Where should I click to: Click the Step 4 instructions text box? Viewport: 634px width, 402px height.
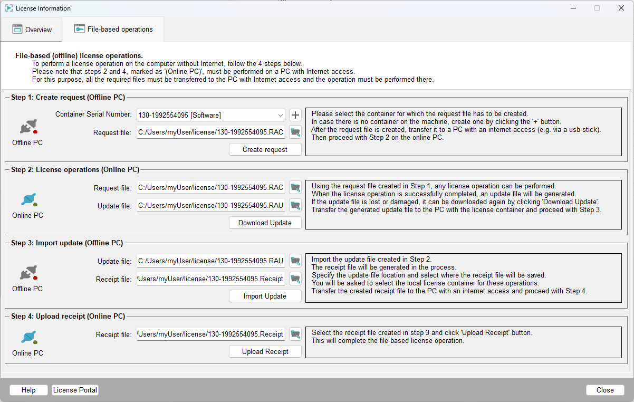coord(464,342)
